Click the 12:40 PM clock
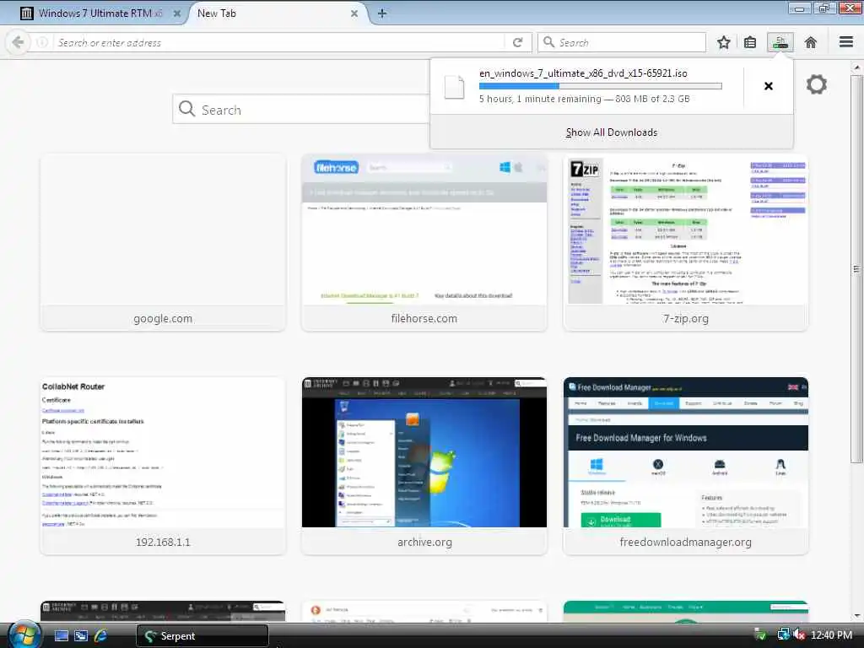Viewport: 864px width, 648px height. (x=831, y=635)
